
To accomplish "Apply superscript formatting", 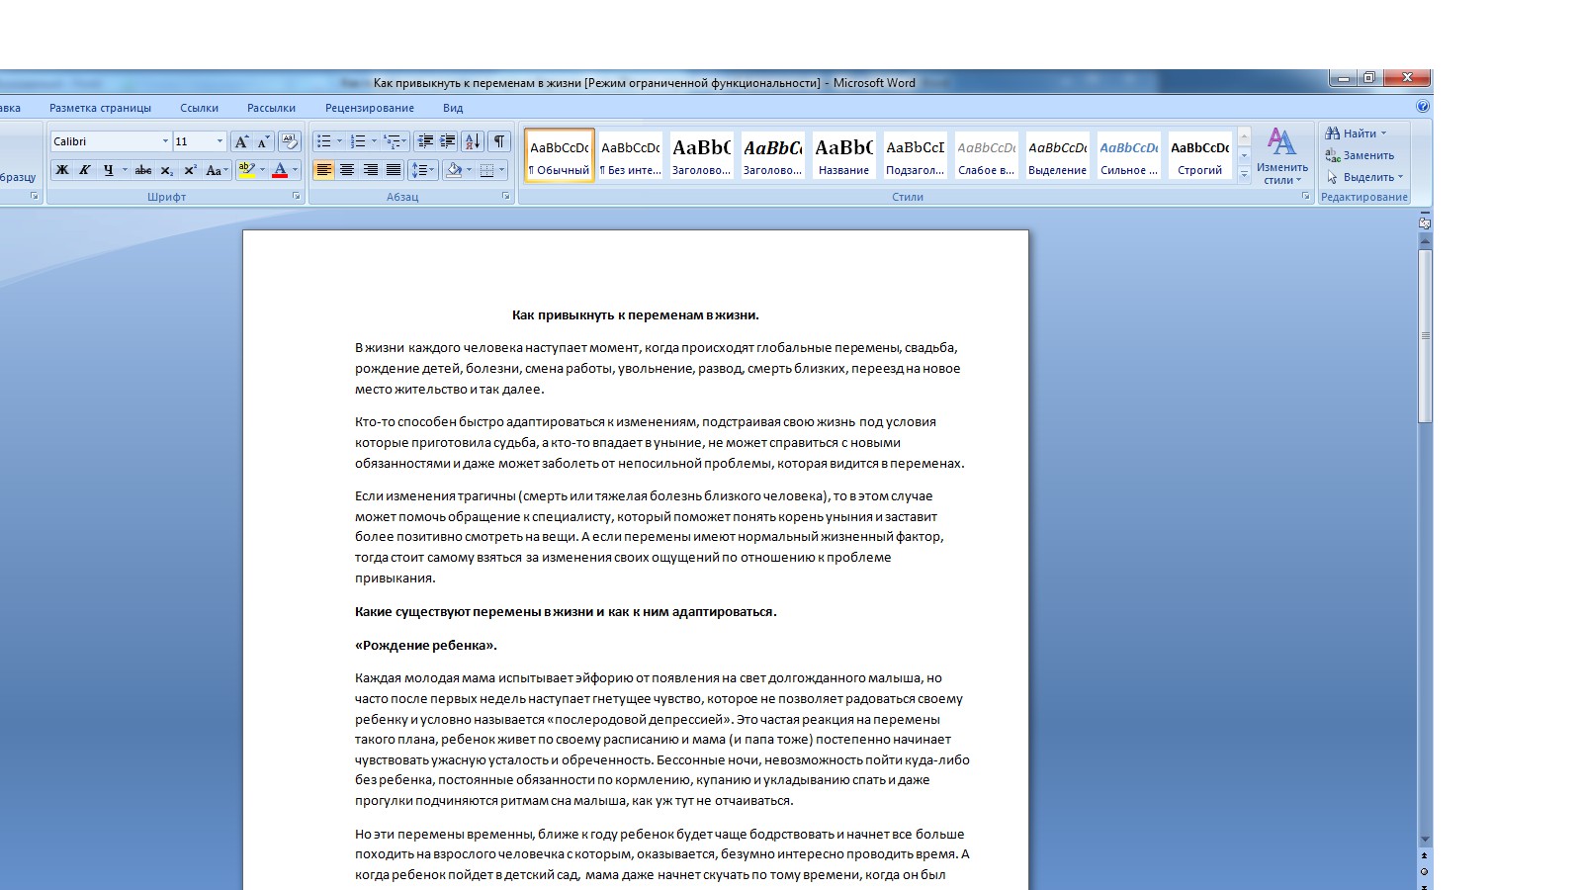I will pos(190,170).
